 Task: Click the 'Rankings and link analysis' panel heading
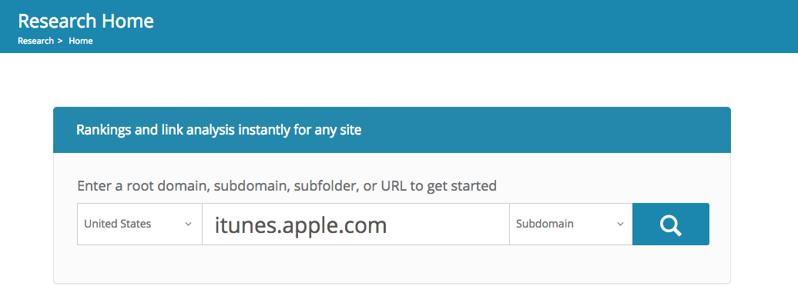point(219,130)
